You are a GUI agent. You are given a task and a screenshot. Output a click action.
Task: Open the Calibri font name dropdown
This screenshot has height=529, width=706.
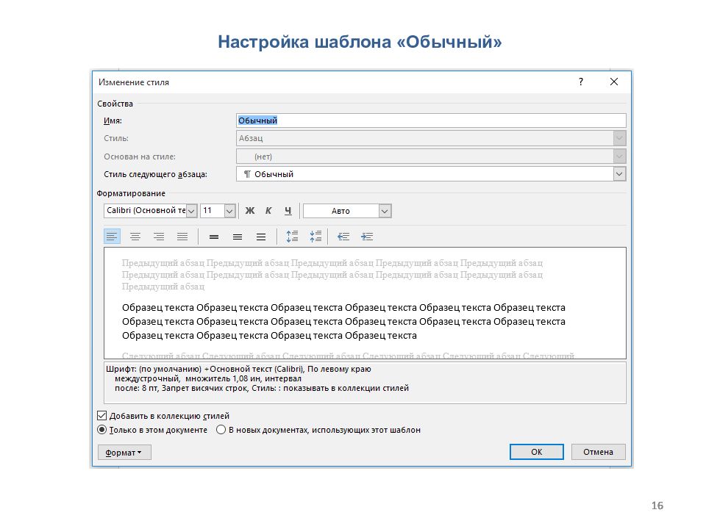[x=191, y=211]
